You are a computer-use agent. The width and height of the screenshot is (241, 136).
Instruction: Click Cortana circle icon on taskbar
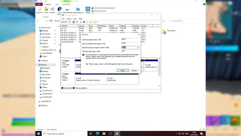click(91, 134)
